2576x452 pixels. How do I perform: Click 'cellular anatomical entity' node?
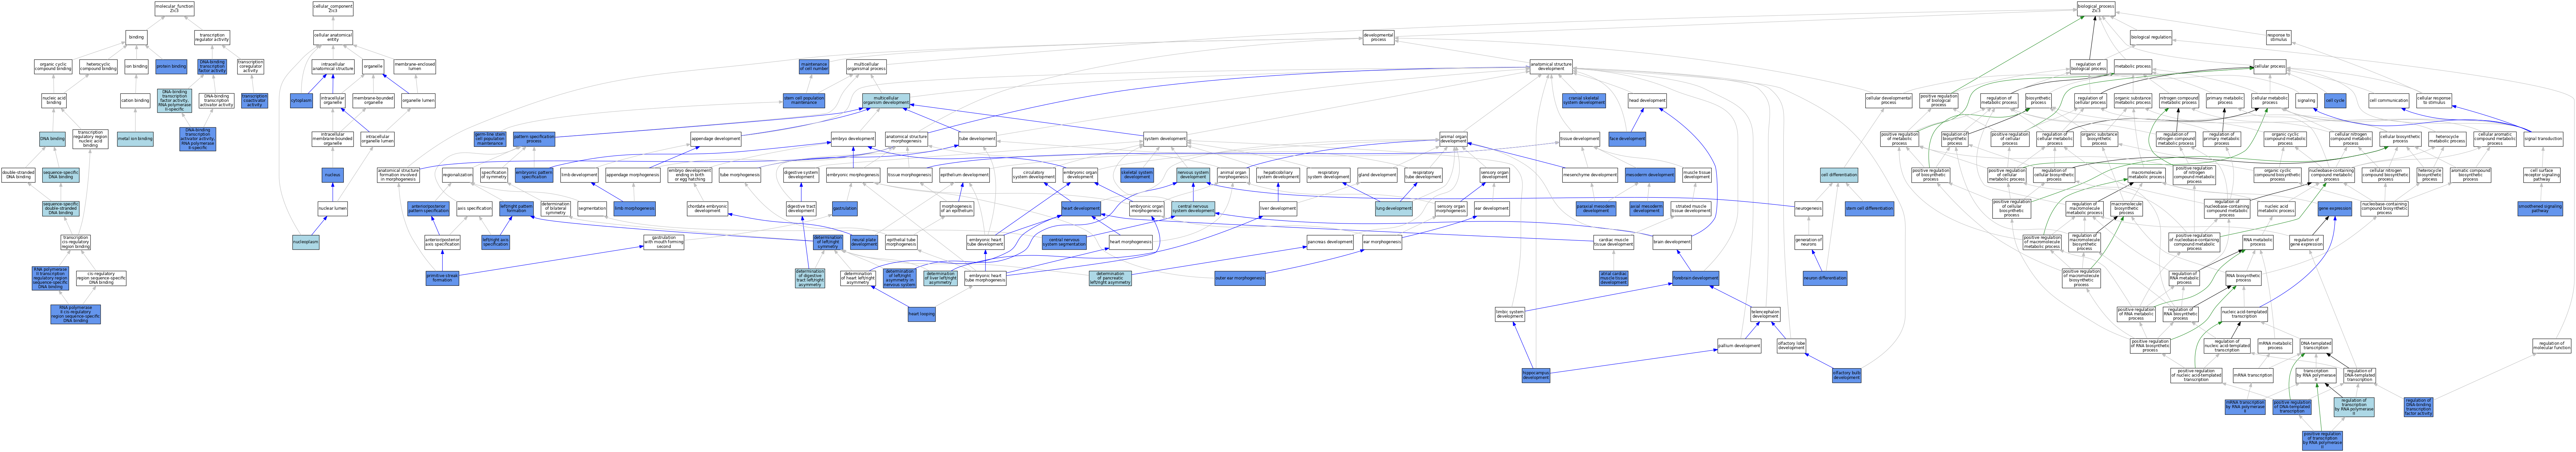[333, 38]
